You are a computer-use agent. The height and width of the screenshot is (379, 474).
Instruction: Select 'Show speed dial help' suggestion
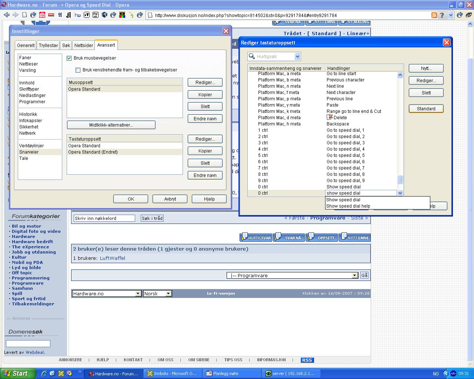(x=348, y=206)
